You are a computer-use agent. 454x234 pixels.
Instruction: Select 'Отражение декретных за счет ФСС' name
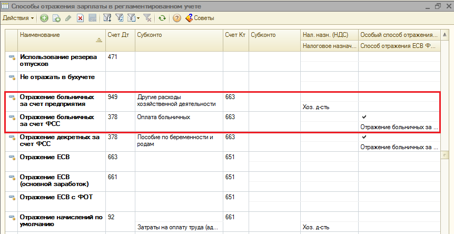(60, 140)
